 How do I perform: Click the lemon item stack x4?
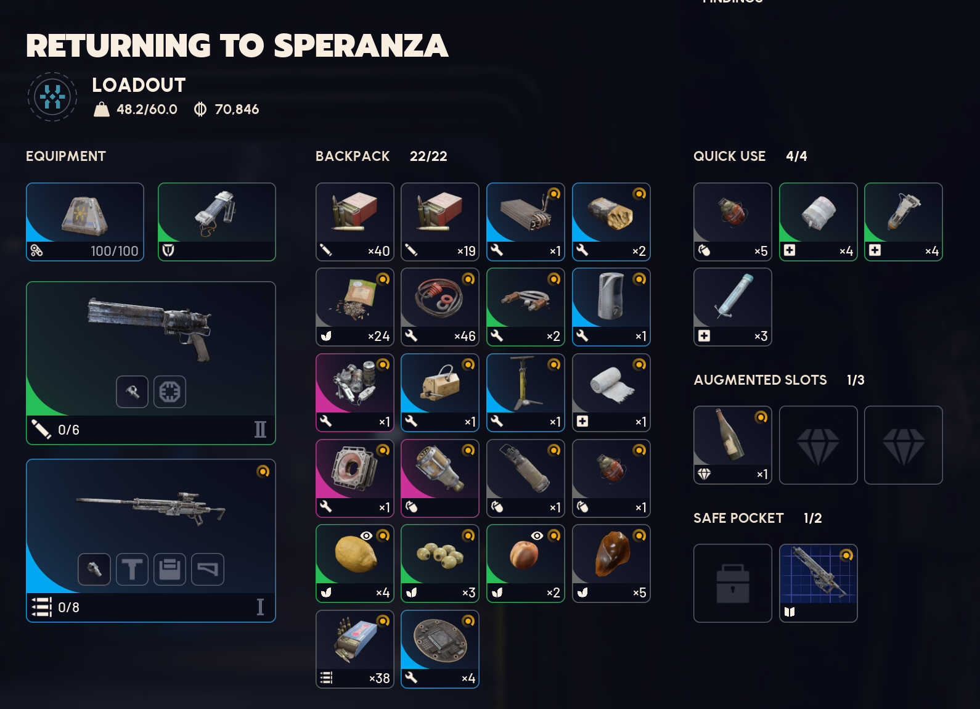pyautogui.click(x=354, y=563)
